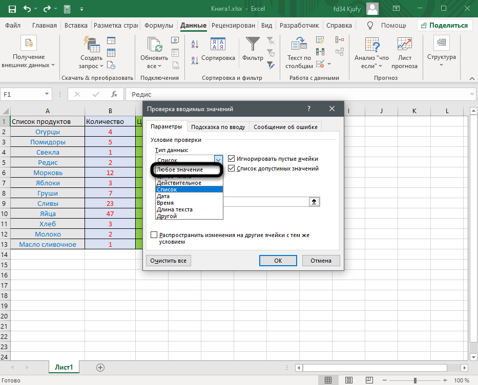Screen dimensions: 478x385
Task: Open the Sort dialog icon
Action: coord(218,45)
